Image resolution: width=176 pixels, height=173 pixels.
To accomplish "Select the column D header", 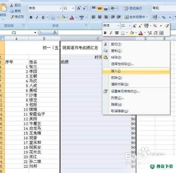I will (145, 39).
